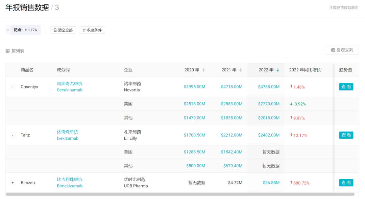
Task: Sort by the 2020 年 column arrows
Action: coord(203,70)
